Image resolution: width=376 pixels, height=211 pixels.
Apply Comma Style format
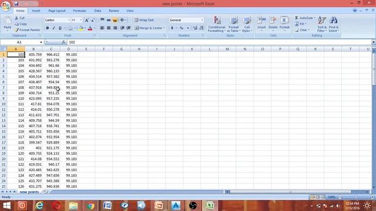click(x=188, y=28)
